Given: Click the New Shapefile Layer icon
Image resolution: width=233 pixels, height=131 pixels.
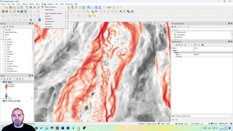Looking at the screenshot, I should 11,11.
